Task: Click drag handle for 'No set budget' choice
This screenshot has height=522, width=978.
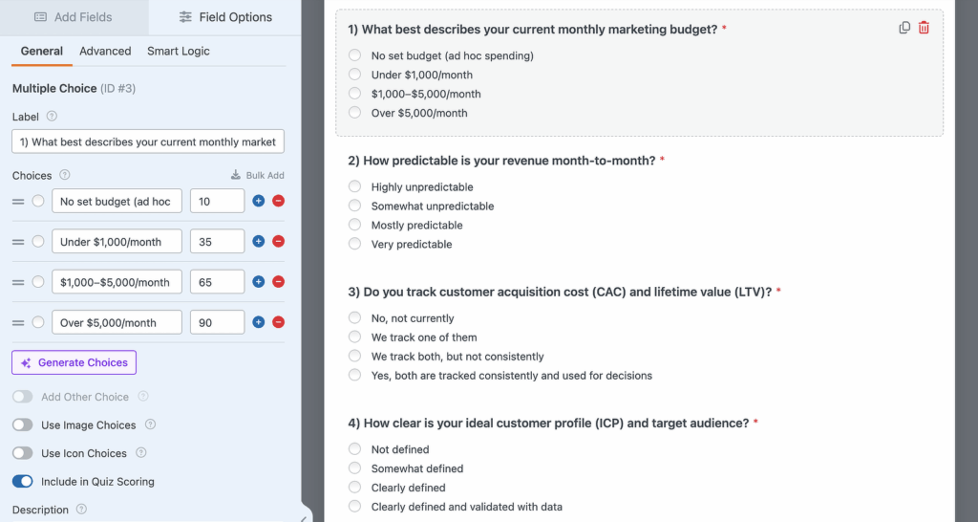Action: coord(18,202)
